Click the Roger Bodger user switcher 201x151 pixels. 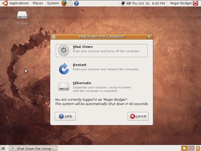pos(181,3)
